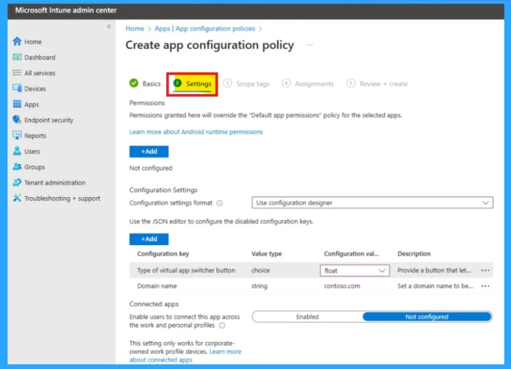Click Home breadcrumb link
This screenshot has width=511, height=369.
coord(135,28)
